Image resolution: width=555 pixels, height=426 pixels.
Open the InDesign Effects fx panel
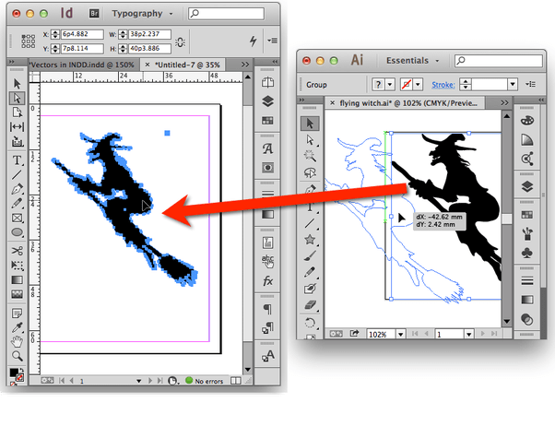coord(267,281)
